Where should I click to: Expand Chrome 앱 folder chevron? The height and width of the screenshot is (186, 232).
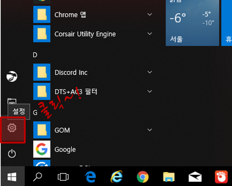(x=150, y=14)
